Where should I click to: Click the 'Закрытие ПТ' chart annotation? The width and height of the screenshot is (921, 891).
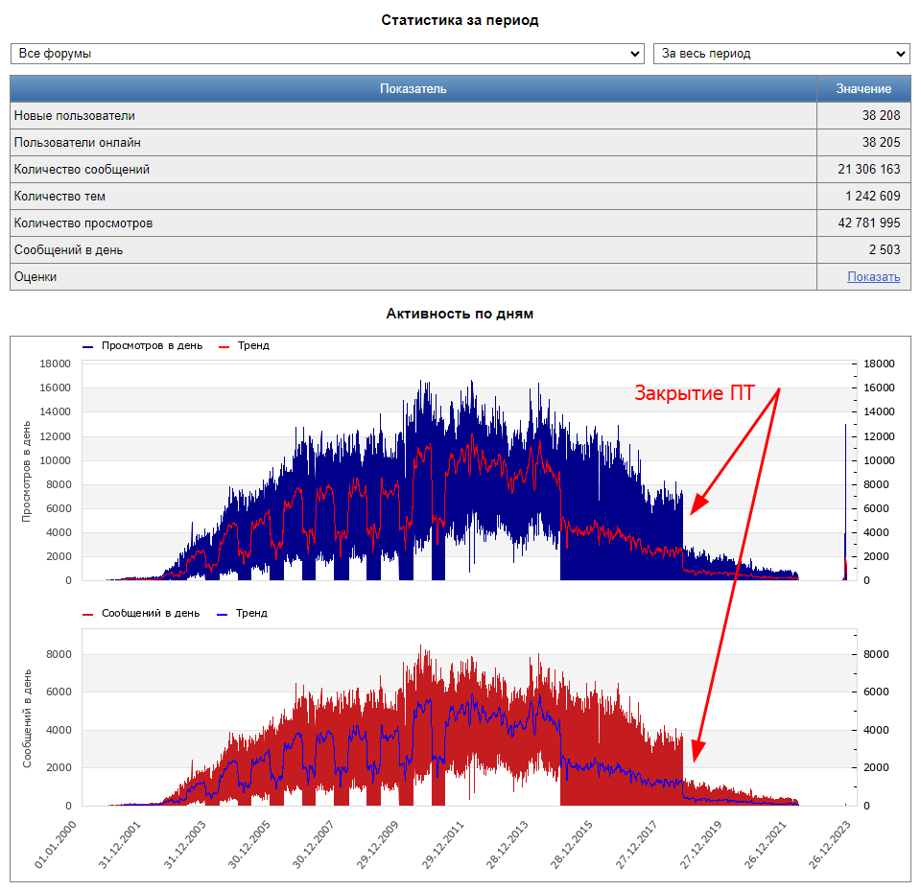tap(694, 393)
